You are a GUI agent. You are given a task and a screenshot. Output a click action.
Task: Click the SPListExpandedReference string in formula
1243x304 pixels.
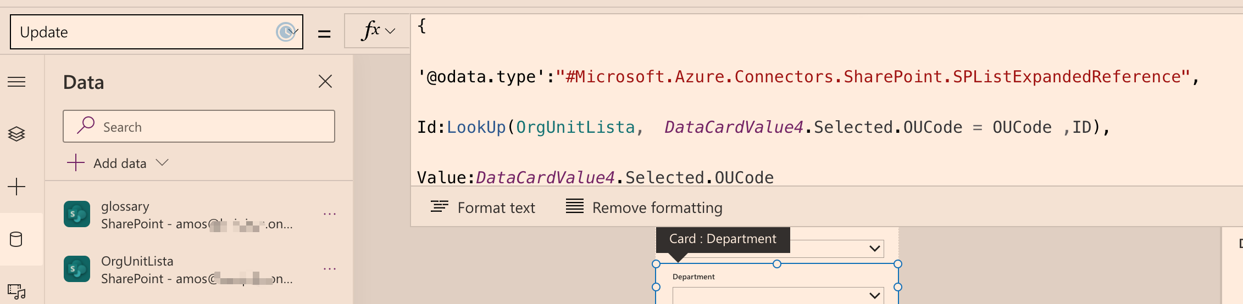click(x=873, y=77)
